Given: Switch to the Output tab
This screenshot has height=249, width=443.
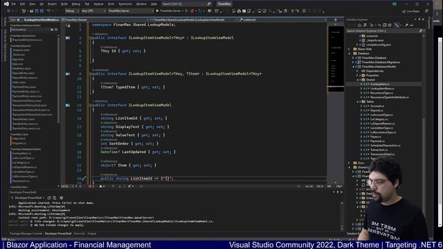Looking at the screenshot, I should tap(92, 234).
